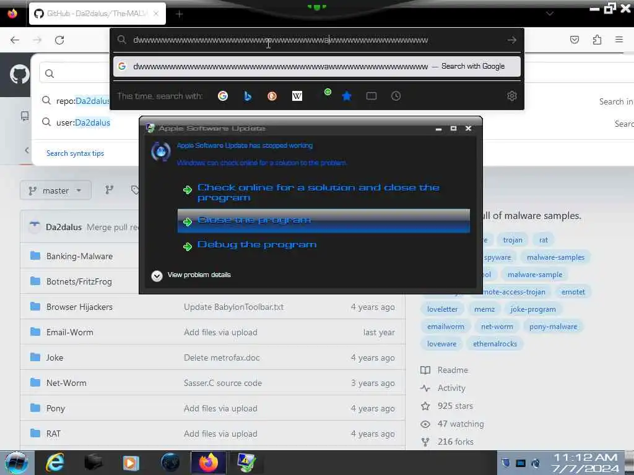Click the address bar go arrow
The image size is (634, 475).
tap(512, 40)
